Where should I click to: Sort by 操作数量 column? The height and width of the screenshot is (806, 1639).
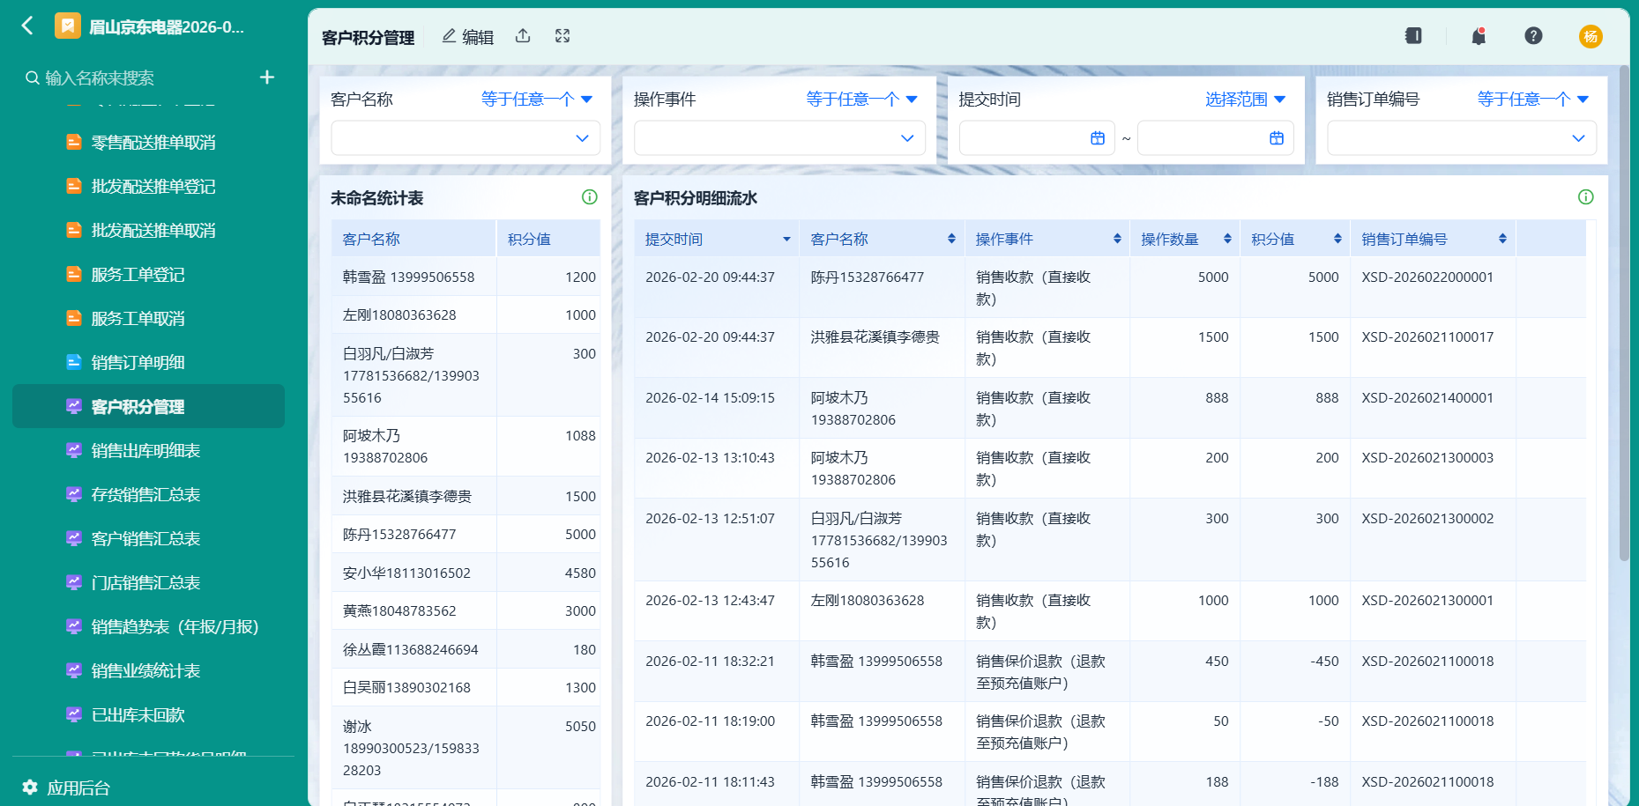click(1227, 239)
